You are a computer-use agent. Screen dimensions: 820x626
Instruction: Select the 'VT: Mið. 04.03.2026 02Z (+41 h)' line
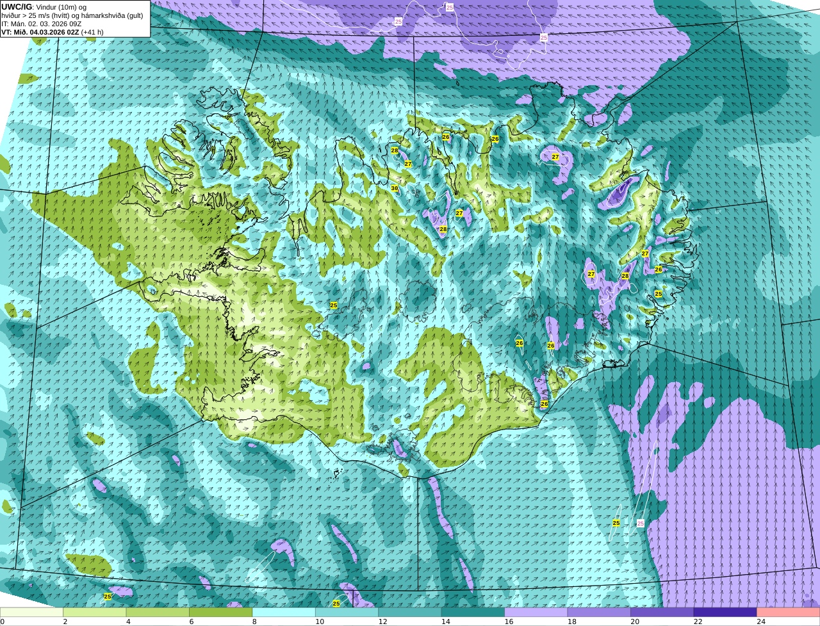(x=53, y=31)
